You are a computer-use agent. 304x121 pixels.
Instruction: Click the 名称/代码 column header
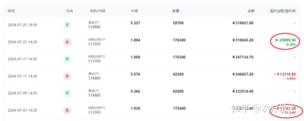[98, 11]
